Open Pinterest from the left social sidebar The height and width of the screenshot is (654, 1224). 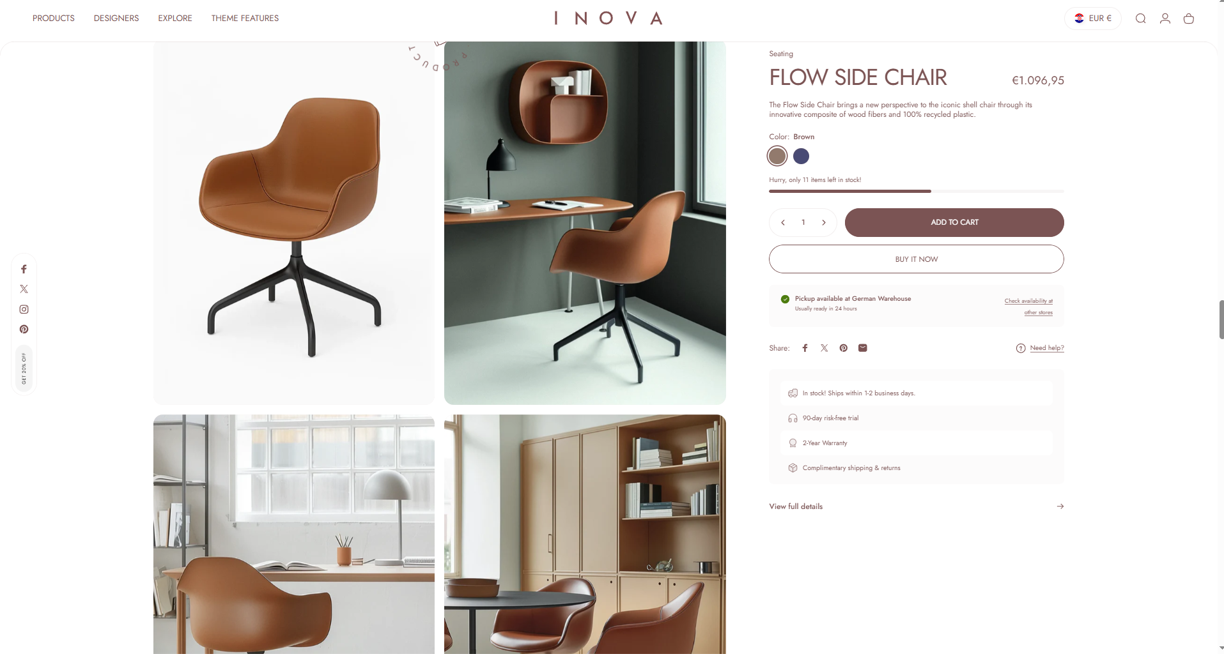(24, 329)
